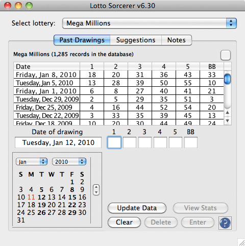This screenshot has width=245, height=246.
Task: Click the blue scrollbar thumb in drawings table
Action: click(227, 79)
